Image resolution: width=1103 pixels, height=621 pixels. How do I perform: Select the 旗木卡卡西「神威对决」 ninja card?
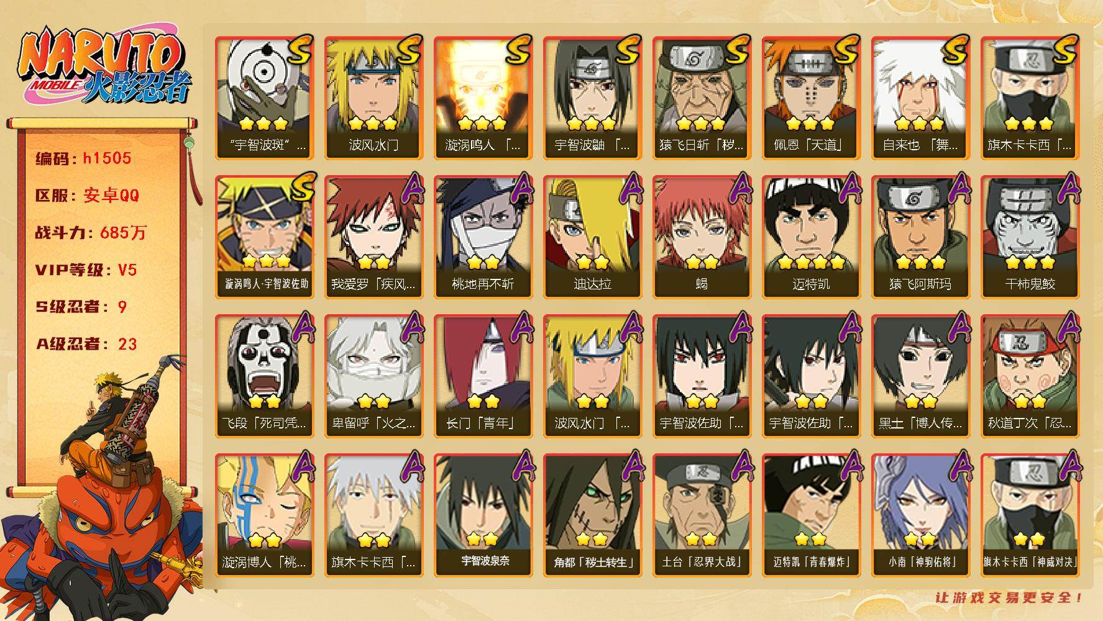pyautogui.click(x=1030, y=515)
